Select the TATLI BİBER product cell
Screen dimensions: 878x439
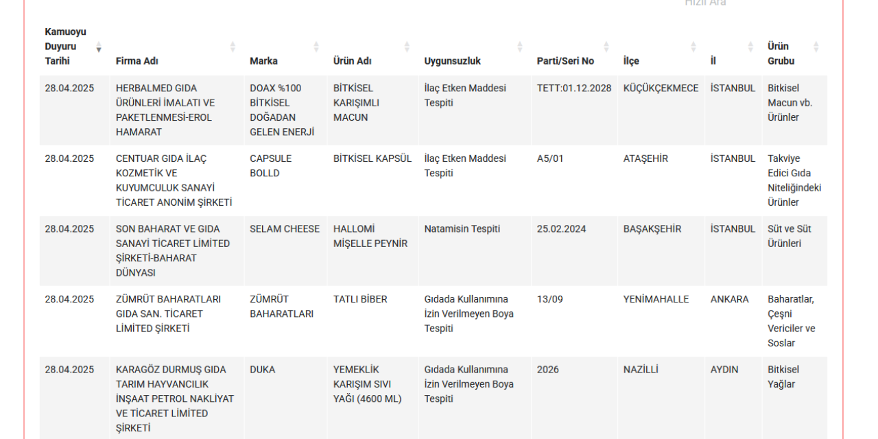360,299
